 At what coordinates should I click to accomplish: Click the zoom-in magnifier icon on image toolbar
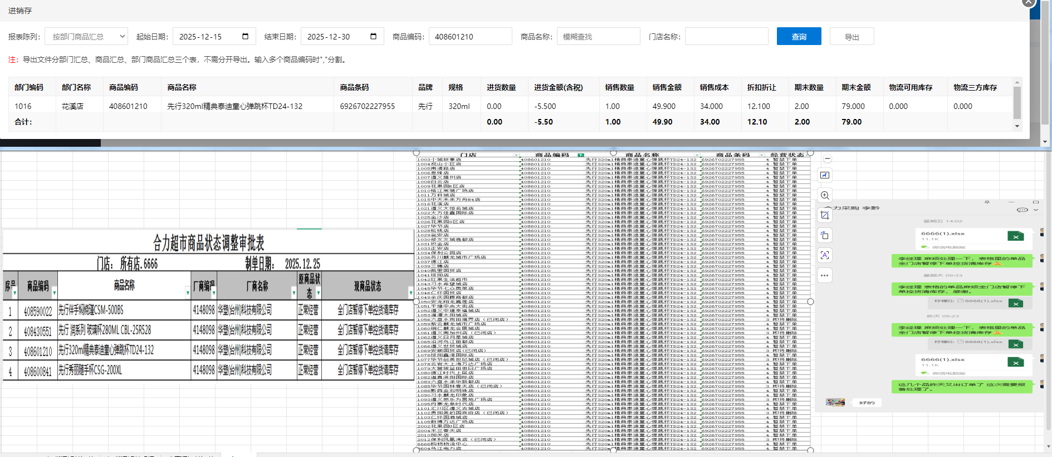[x=825, y=195]
